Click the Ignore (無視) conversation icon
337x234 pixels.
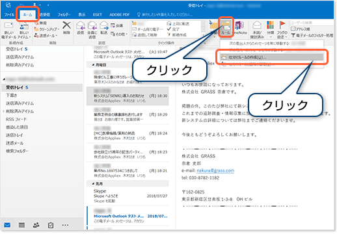(36, 23)
